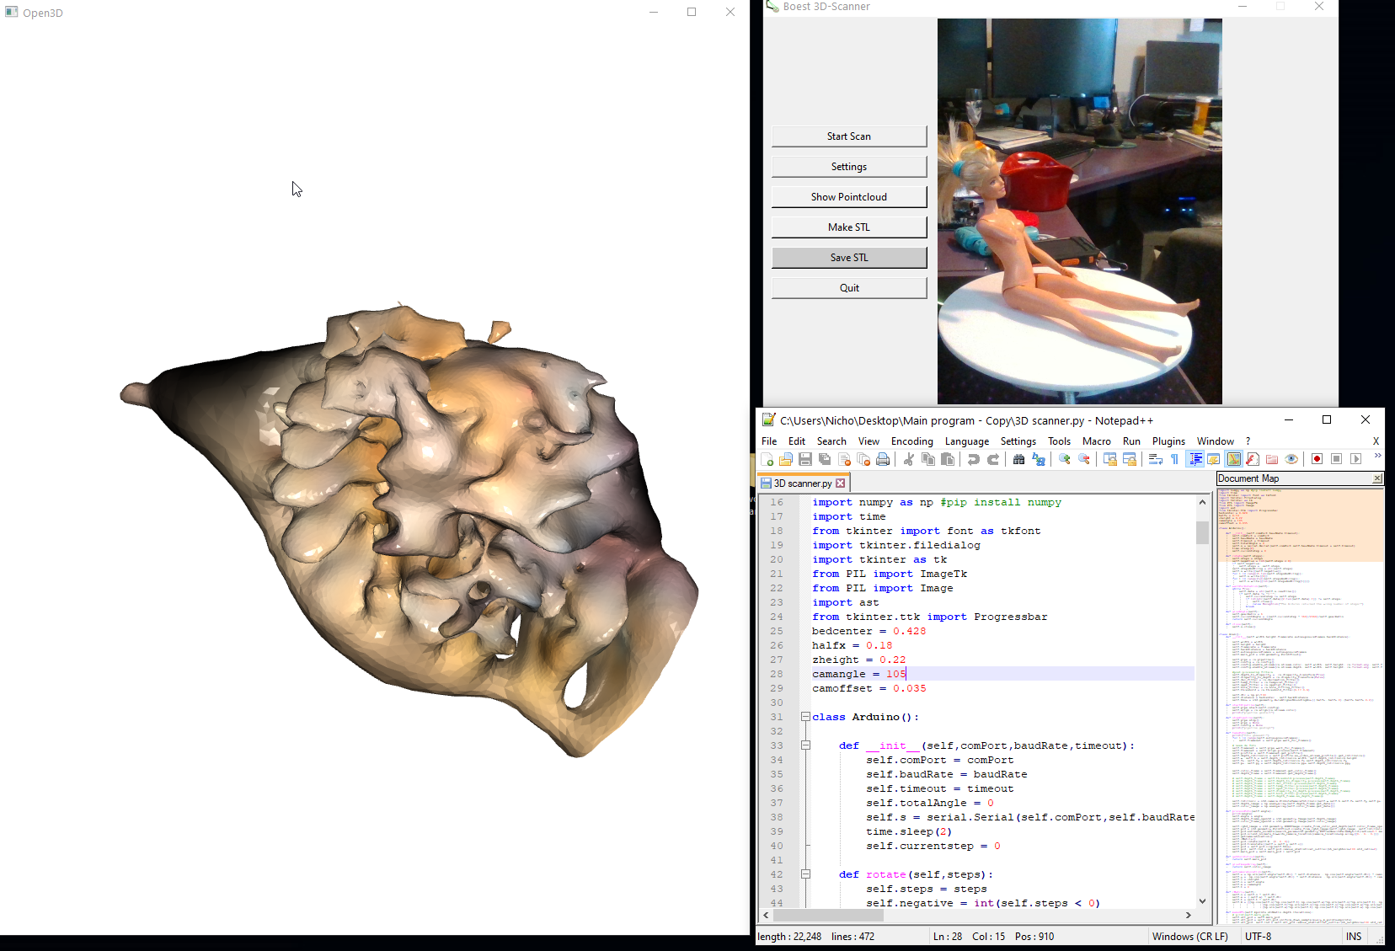Toggle show all characters
Image resolution: width=1395 pixels, height=951 pixels.
(x=1175, y=459)
